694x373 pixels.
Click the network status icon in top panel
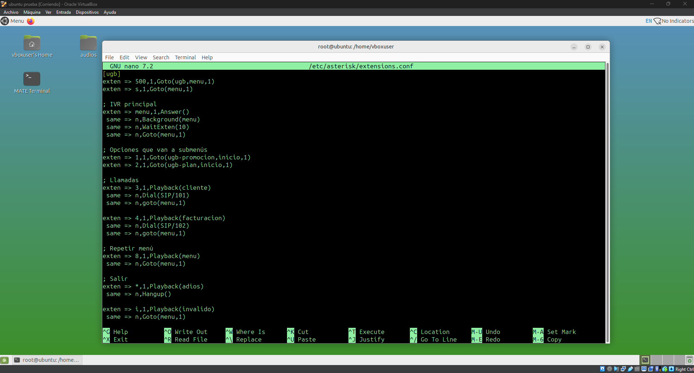click(657, 21)
